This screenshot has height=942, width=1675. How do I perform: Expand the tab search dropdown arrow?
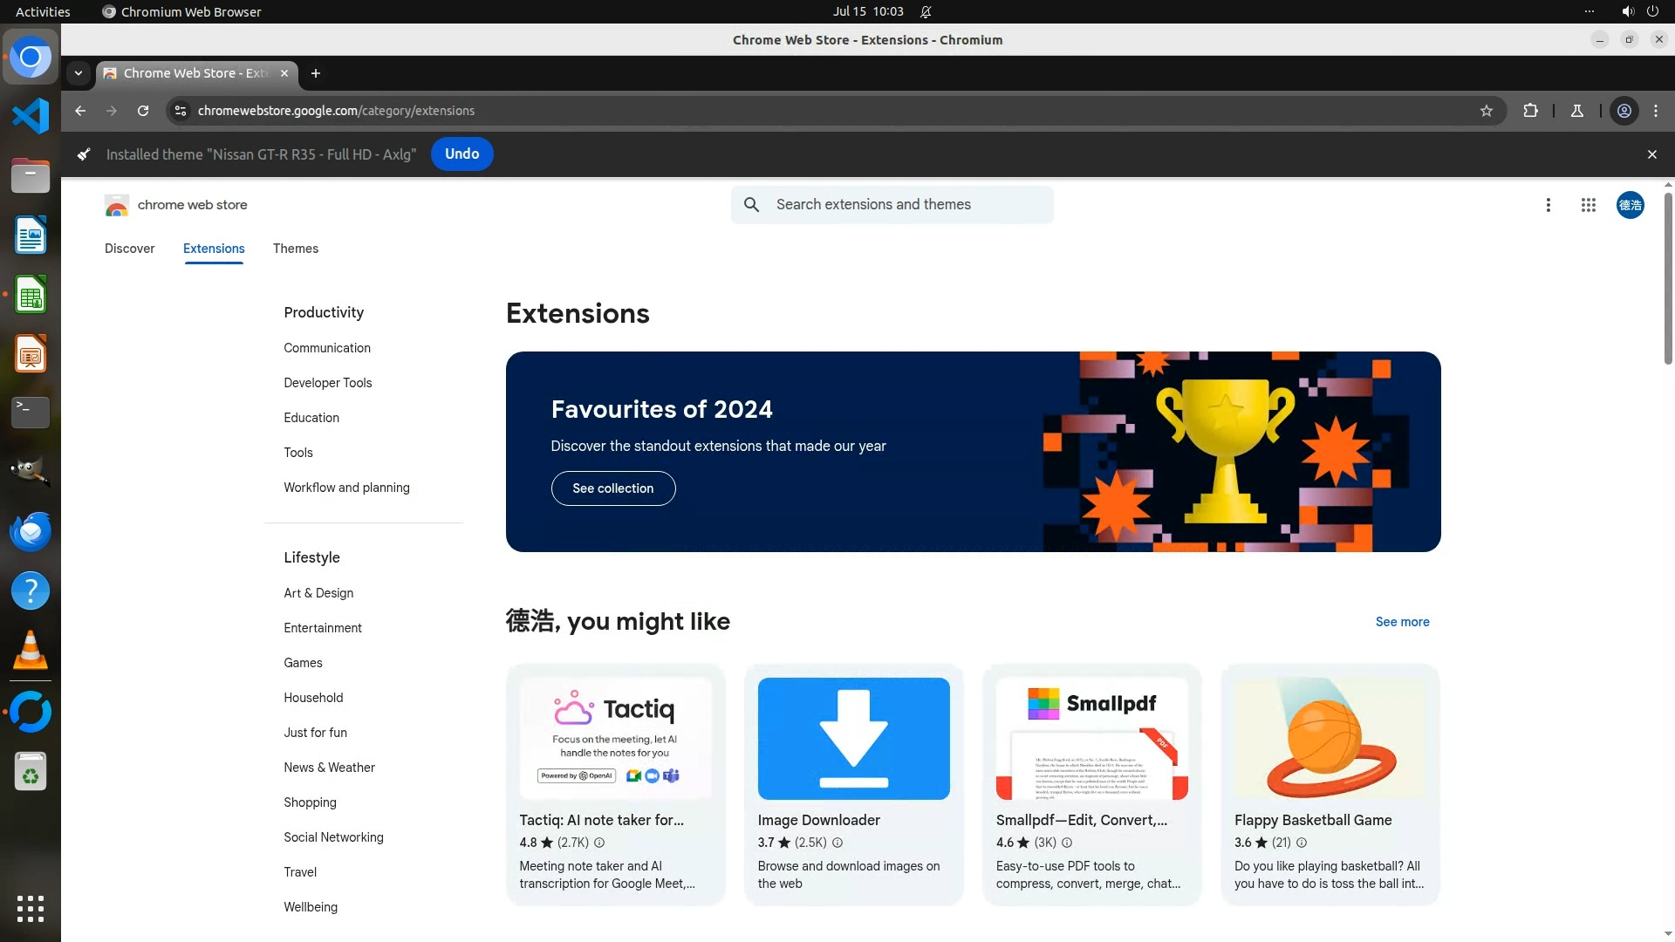pyautogui.click(x=79, y=73)
